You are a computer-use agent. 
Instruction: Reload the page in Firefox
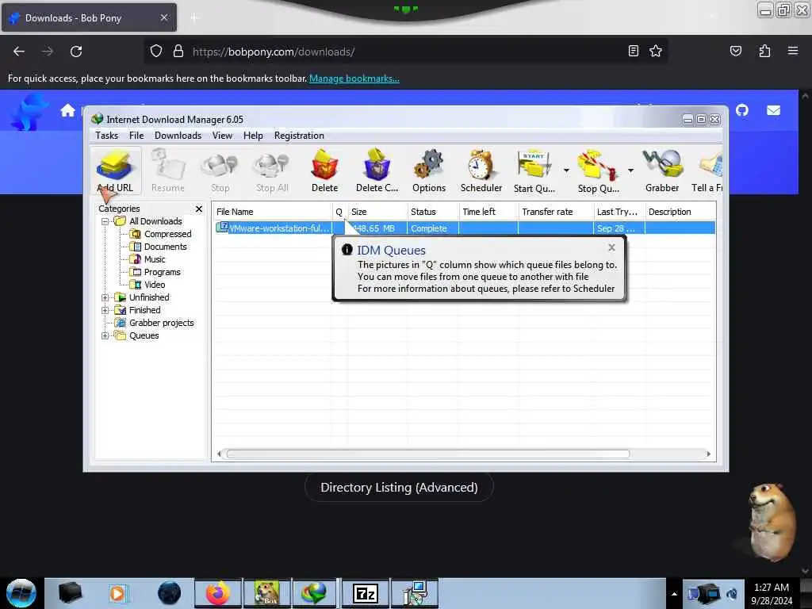[76, 52]
